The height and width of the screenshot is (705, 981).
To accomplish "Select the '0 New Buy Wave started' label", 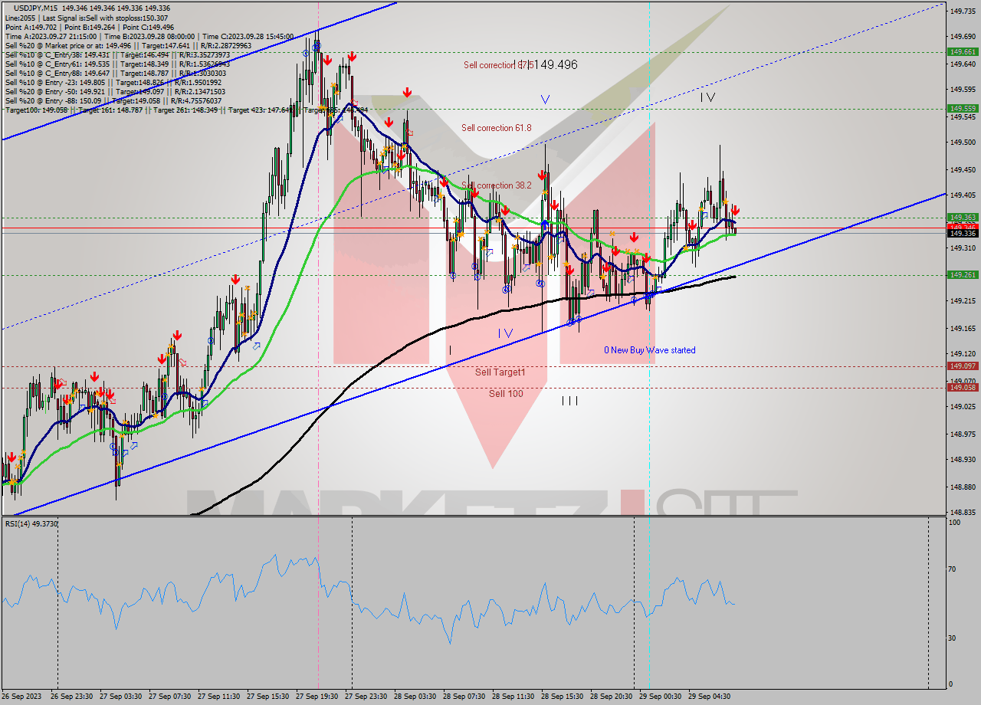I will (650, 350).
